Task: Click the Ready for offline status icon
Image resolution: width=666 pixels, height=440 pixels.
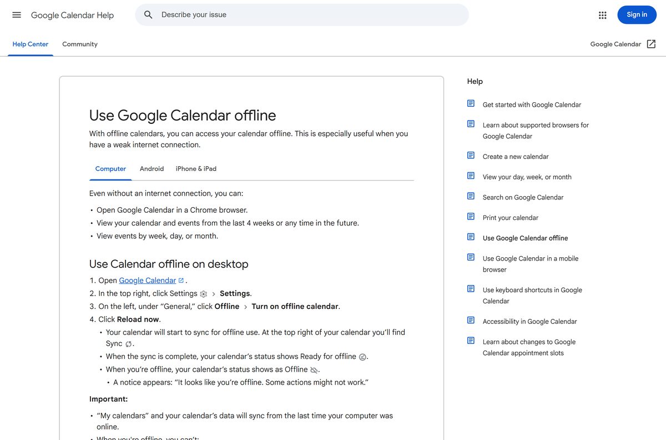Action: (362, 357)
